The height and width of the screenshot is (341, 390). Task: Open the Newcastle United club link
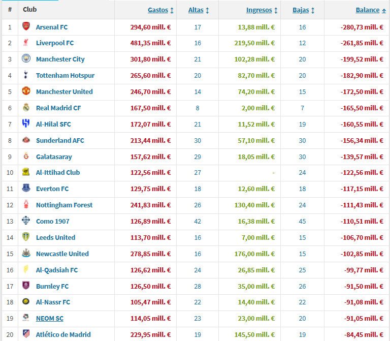62,254
